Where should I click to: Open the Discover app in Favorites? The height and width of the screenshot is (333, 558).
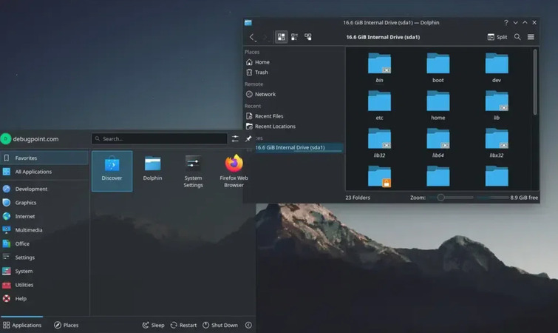coord(112,171)
